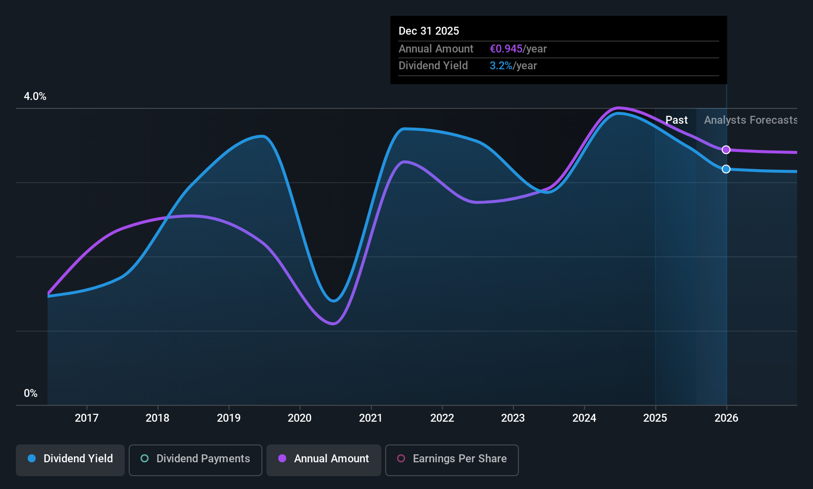Click the 2023 x-axis label
Viewport: 813px width, 489px height.
(x=513, y=418)
